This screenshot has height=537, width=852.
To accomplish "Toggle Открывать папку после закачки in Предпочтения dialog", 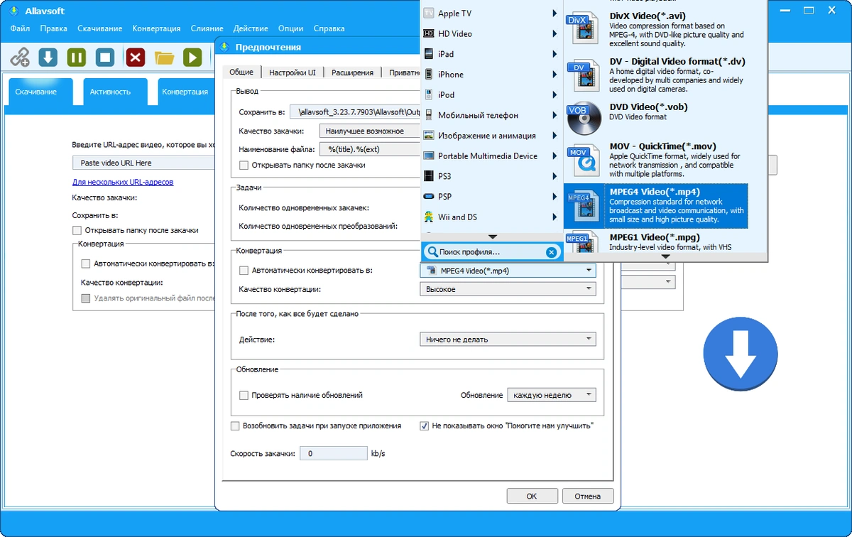I will 244,165.
